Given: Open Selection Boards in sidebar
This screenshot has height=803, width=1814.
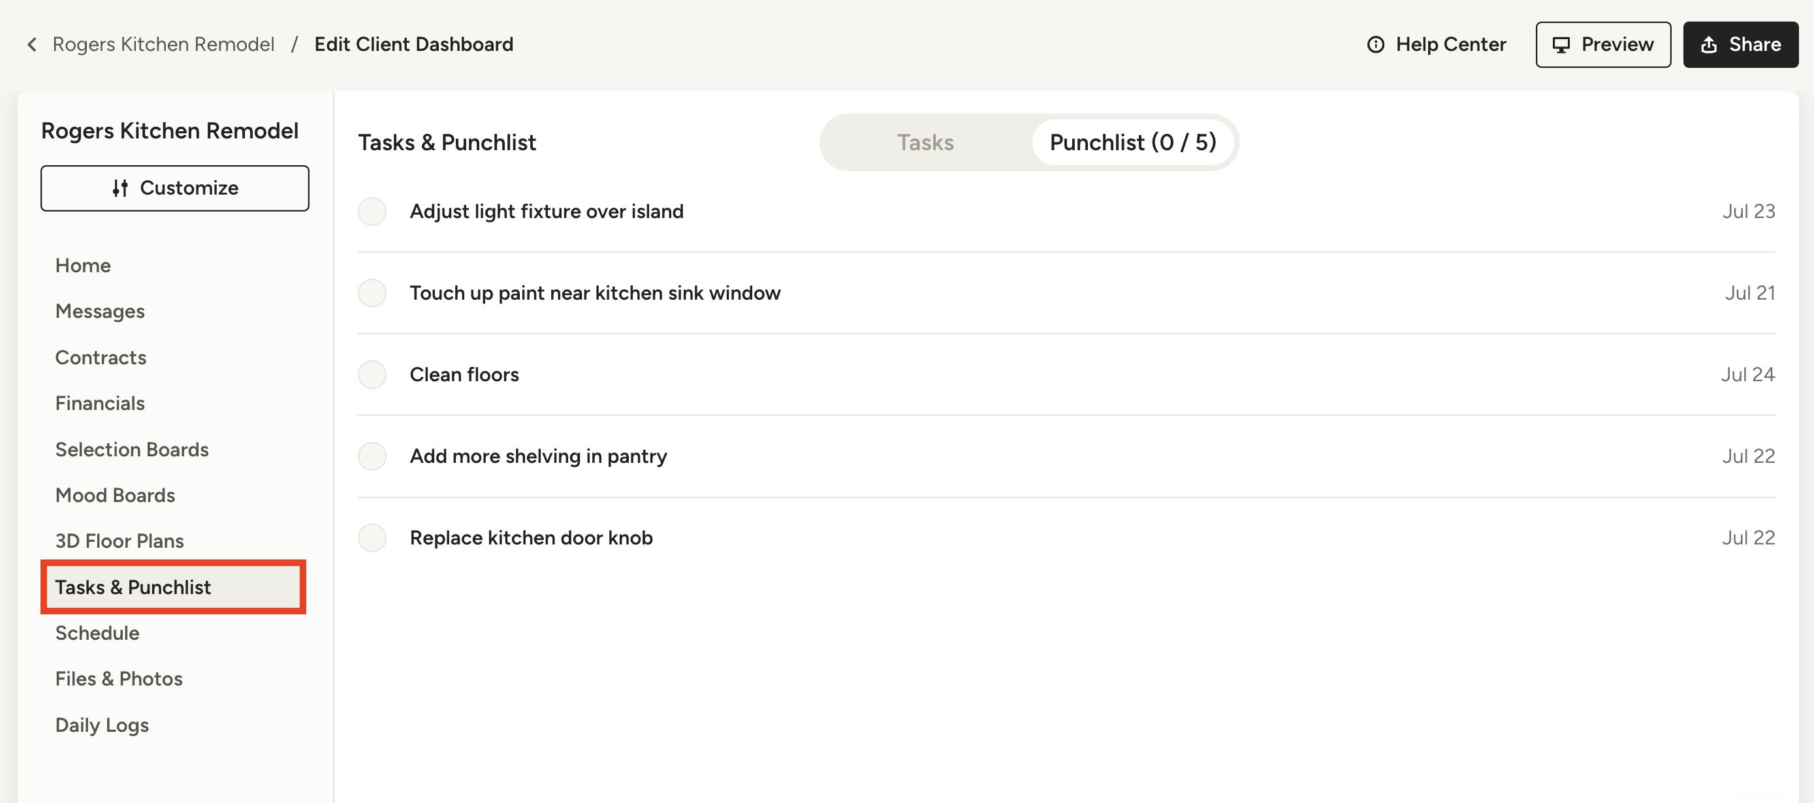Looking at the screenshot, I should (x=132, y=449).
